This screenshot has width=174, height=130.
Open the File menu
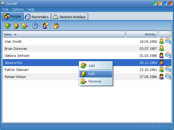pos(5,9)
